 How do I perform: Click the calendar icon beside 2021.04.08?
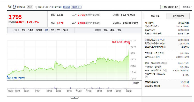point(36,7)
